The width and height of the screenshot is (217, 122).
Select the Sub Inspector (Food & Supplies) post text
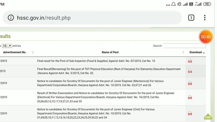click(x=96, y=61)
